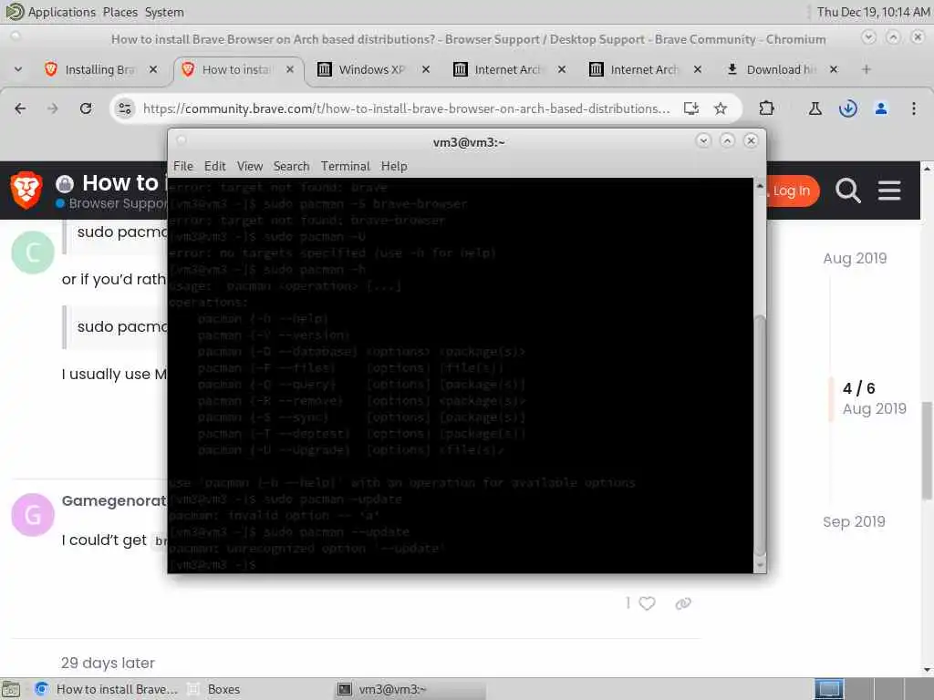Switch to the first Internet Archive tab
Screen dimensions: 934x700
[x=507, y=69]
